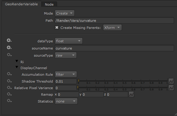Open the dotted-circle menu beside sourceType

tap(9, 55)
